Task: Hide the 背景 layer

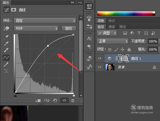Action: [x=100, y=67]
